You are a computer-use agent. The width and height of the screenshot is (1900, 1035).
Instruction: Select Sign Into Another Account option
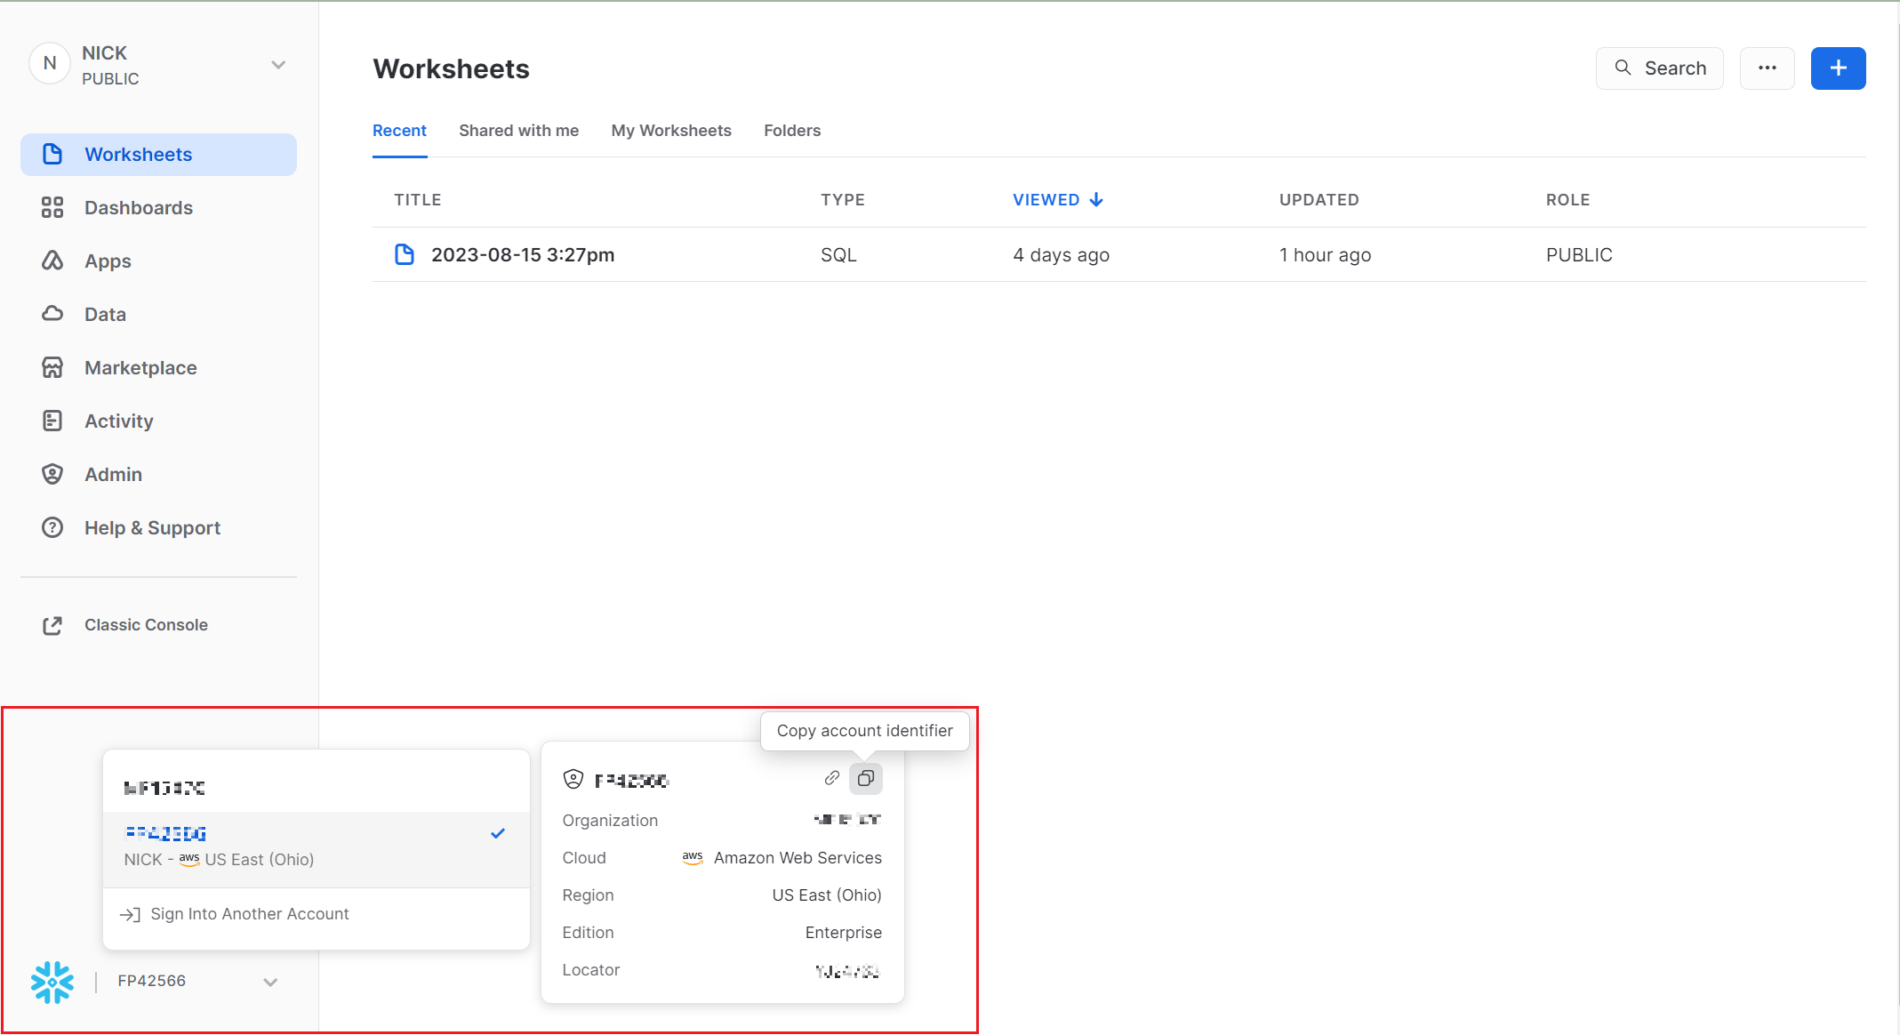tap(250, 914)
